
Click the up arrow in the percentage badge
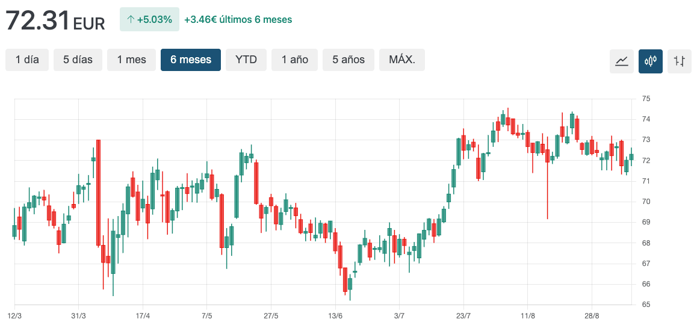pos(131,19)
